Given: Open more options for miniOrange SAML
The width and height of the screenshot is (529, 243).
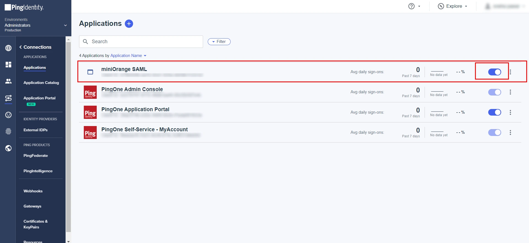Looking at the screenshot, I should pos(510,72).
